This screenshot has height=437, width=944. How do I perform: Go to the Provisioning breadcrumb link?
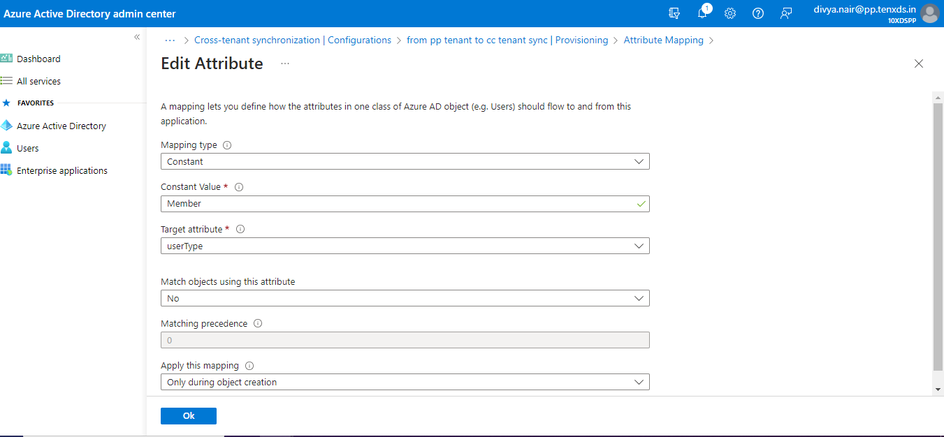[x=581, y=40]
